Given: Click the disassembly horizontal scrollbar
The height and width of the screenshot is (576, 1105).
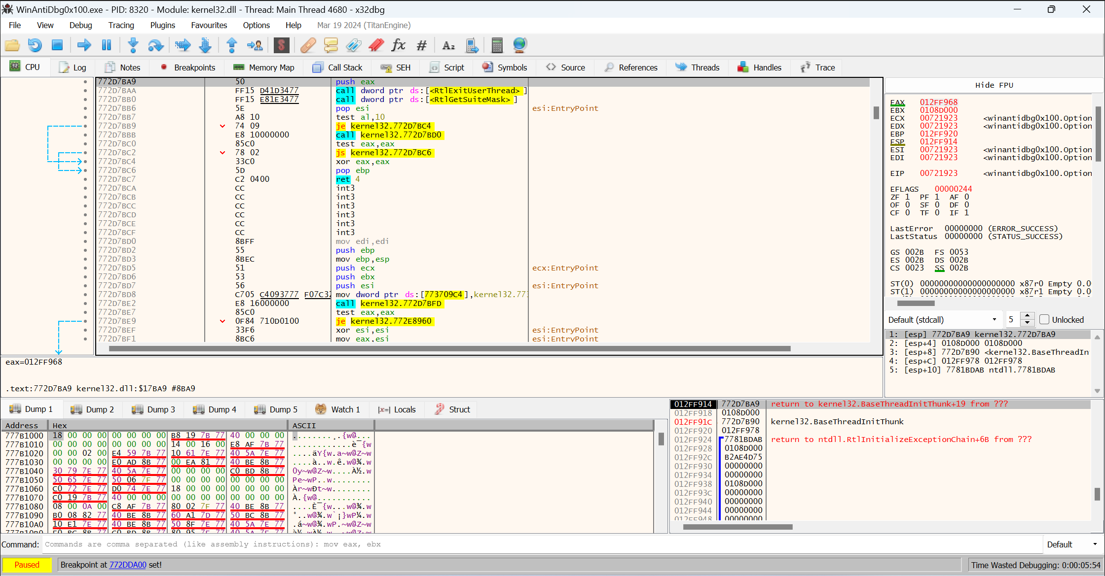Looking at the screenshot, I should click(449, 348).
